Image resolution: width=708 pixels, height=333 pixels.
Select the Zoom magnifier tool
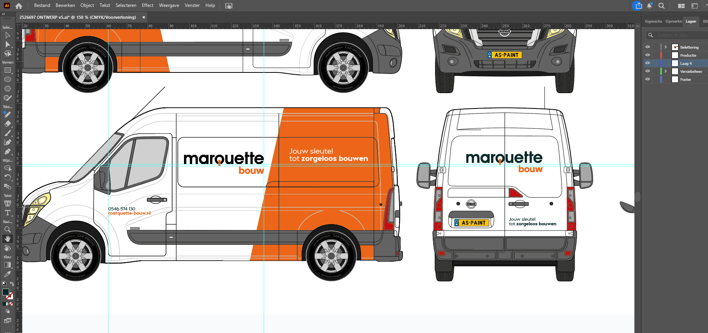(7, 230)
